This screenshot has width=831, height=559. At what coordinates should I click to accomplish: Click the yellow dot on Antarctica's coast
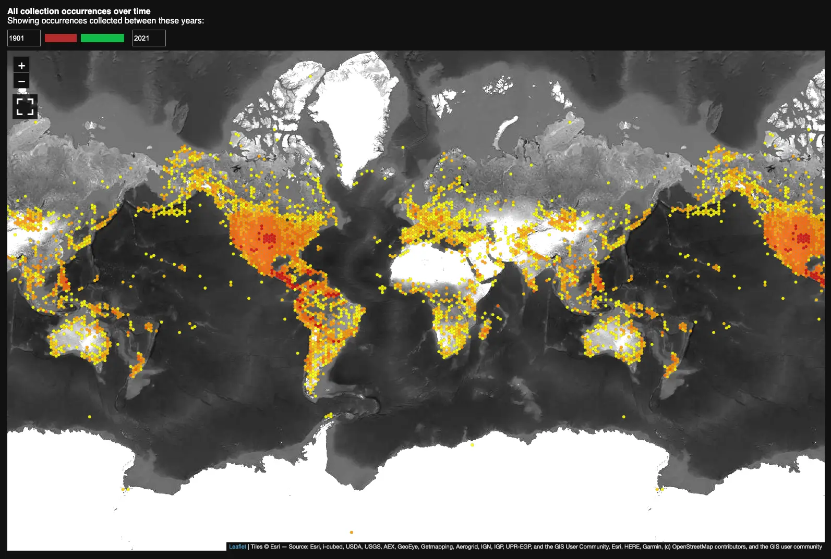[473, 445]
